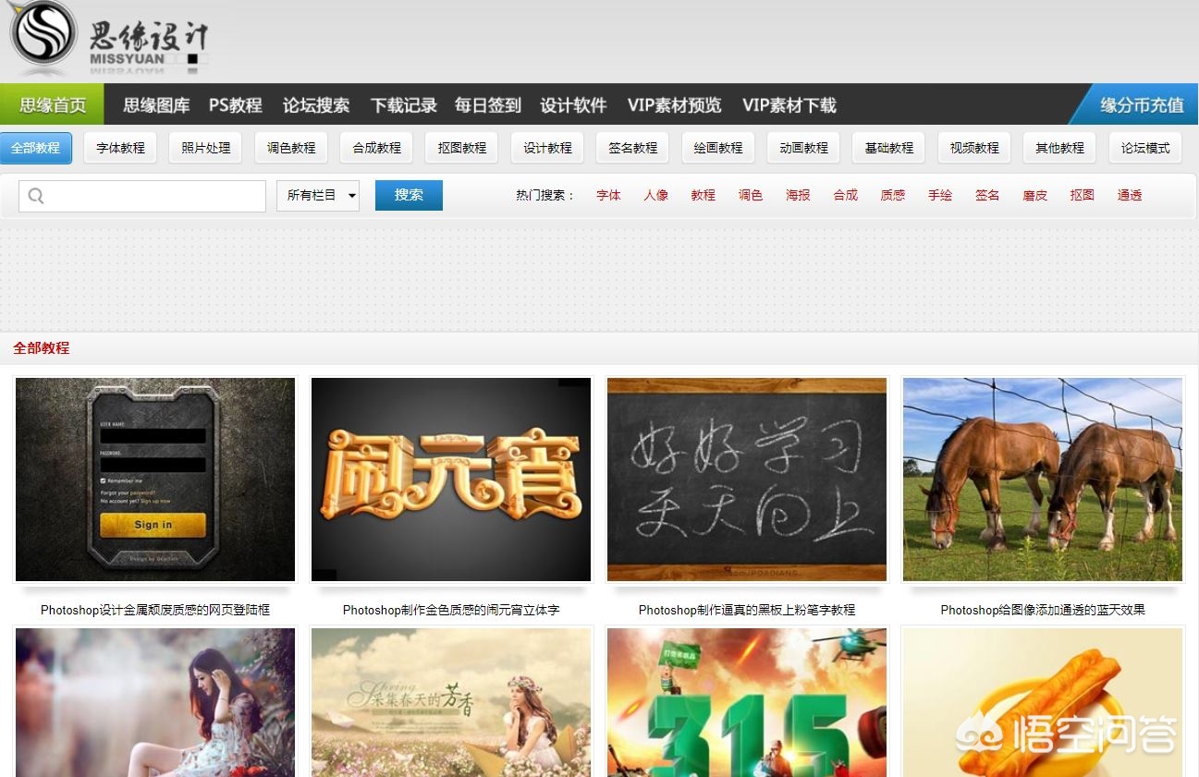Click the horses photo thumbnail
Image resolution: width=1199 pixels, height=777 pixels.
click(x=1042, y=480)
